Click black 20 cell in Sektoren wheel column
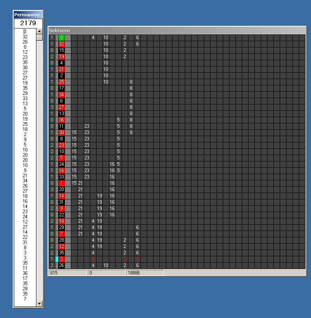Viewport: 311px width, 318px height. (61, 189)
